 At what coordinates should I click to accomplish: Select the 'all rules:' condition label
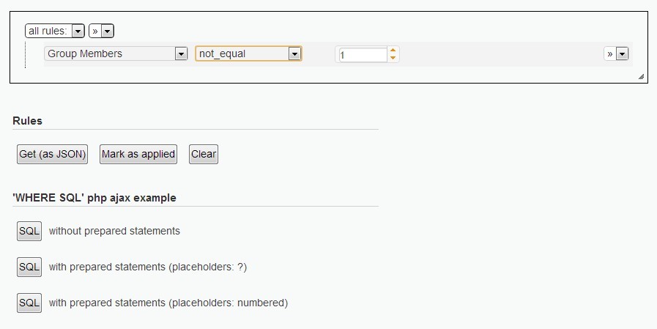(48, 31)
